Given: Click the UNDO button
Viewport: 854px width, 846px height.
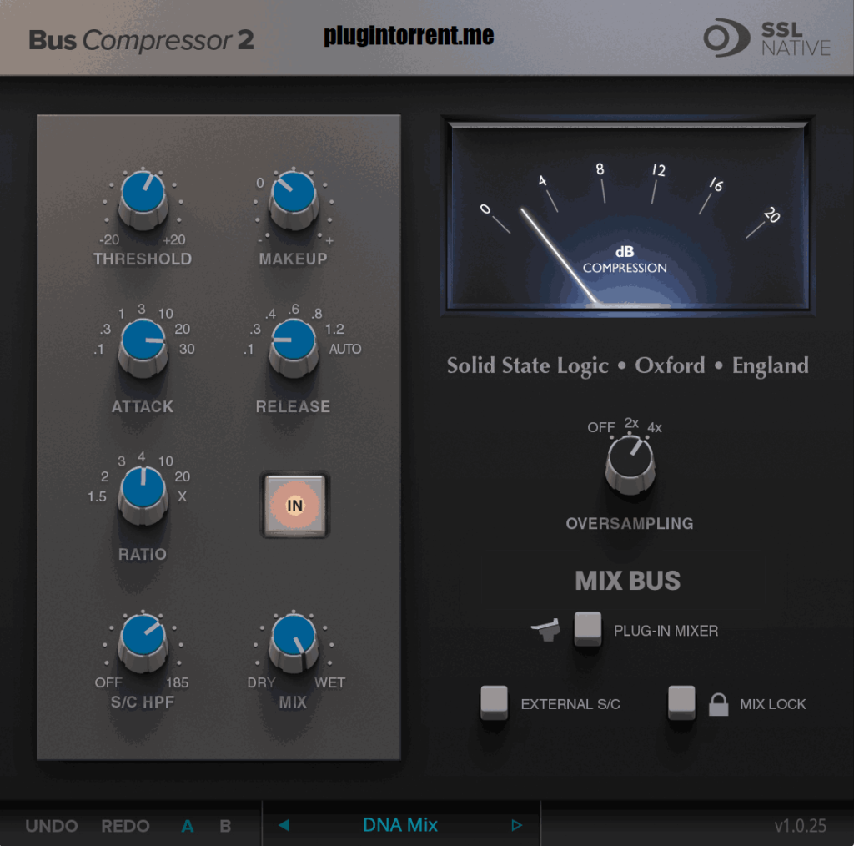Looking at the screenshot, I should point(51,826).
